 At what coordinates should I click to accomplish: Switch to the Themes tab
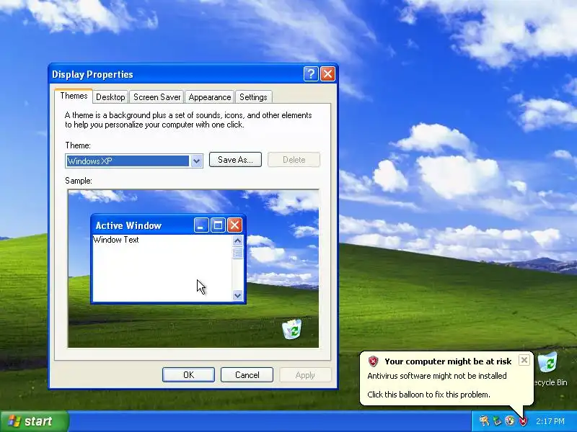pyautogui.click(x=74, y=96)
